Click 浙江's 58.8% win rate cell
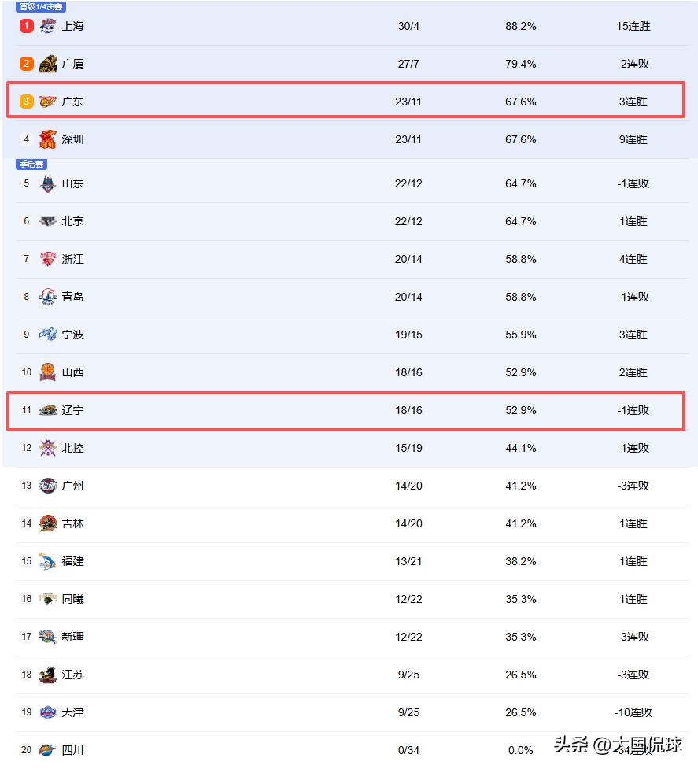Screen dimensions: 698x769 pos(521,259)
